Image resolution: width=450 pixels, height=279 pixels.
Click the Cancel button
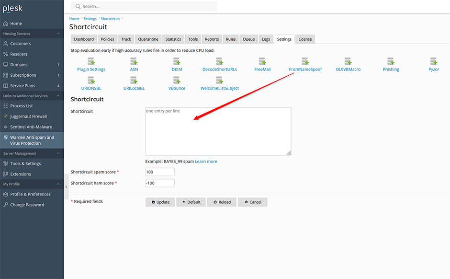[x=253, y=202]
